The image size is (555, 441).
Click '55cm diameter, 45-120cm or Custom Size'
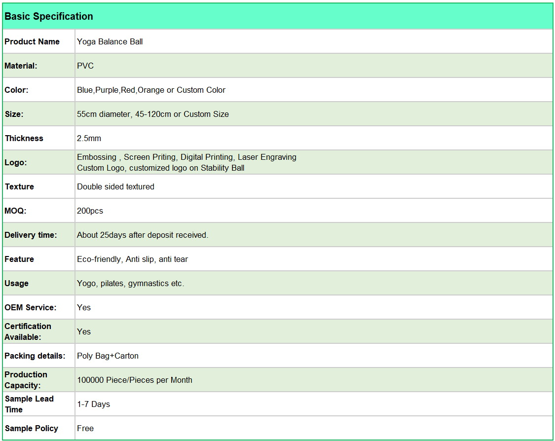pyautogui.click(x=153, y=114)
